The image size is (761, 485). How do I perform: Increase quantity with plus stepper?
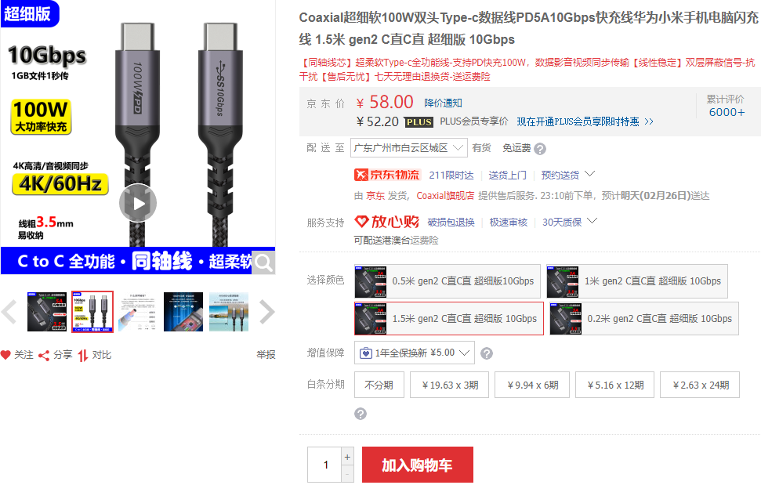pyautogui.click(x=347, y=457)
